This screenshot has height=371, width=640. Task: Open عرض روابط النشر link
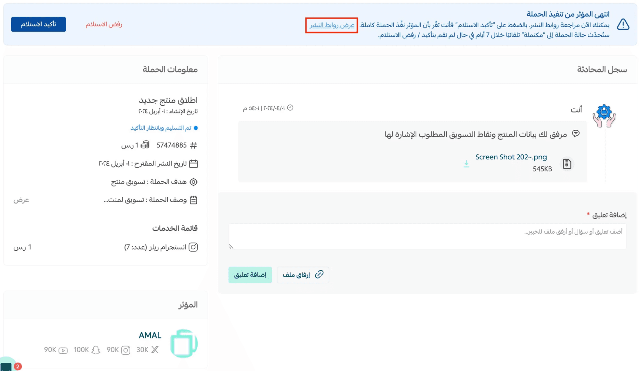pos(332,25)
